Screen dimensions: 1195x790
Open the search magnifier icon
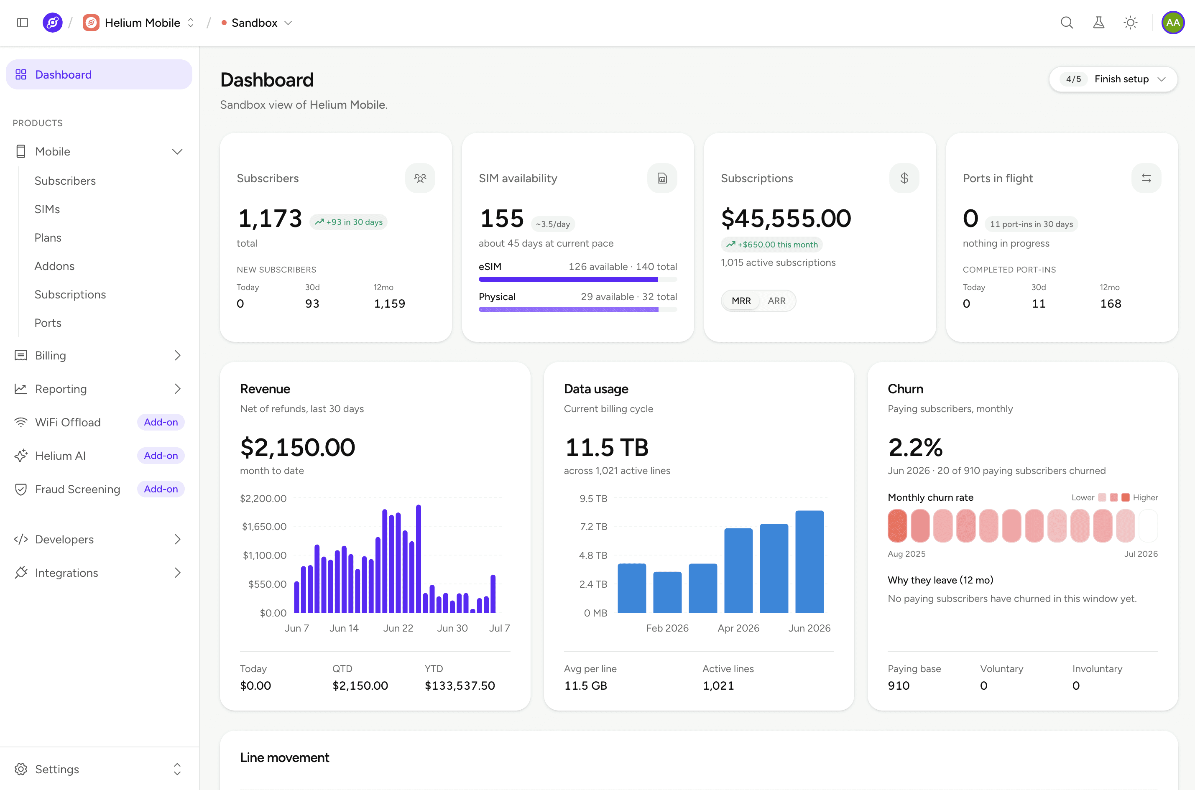(x=1067, y=23)
